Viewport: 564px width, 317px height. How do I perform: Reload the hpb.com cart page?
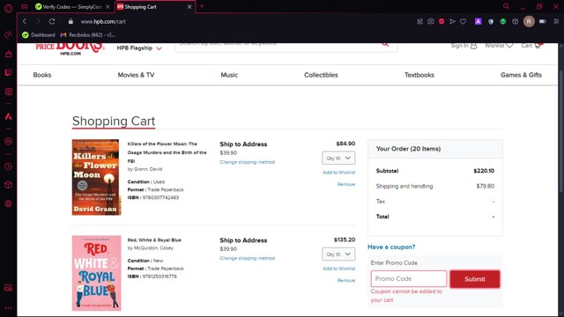[52, 21]
